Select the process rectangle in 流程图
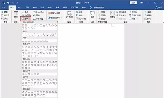 (x=23, y=80)
